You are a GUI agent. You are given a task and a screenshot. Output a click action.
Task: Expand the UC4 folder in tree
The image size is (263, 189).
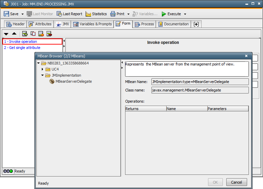[x=42, y=69]
